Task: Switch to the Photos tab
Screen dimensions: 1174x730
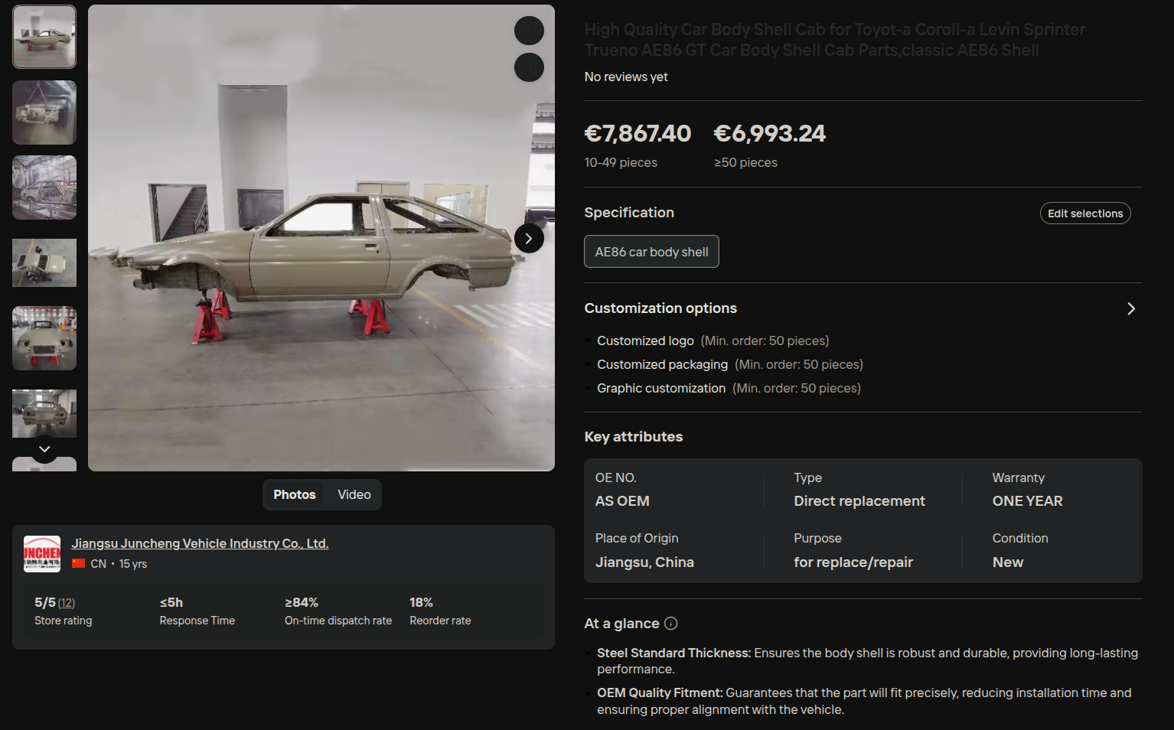Action: click(x=295, y=495)
